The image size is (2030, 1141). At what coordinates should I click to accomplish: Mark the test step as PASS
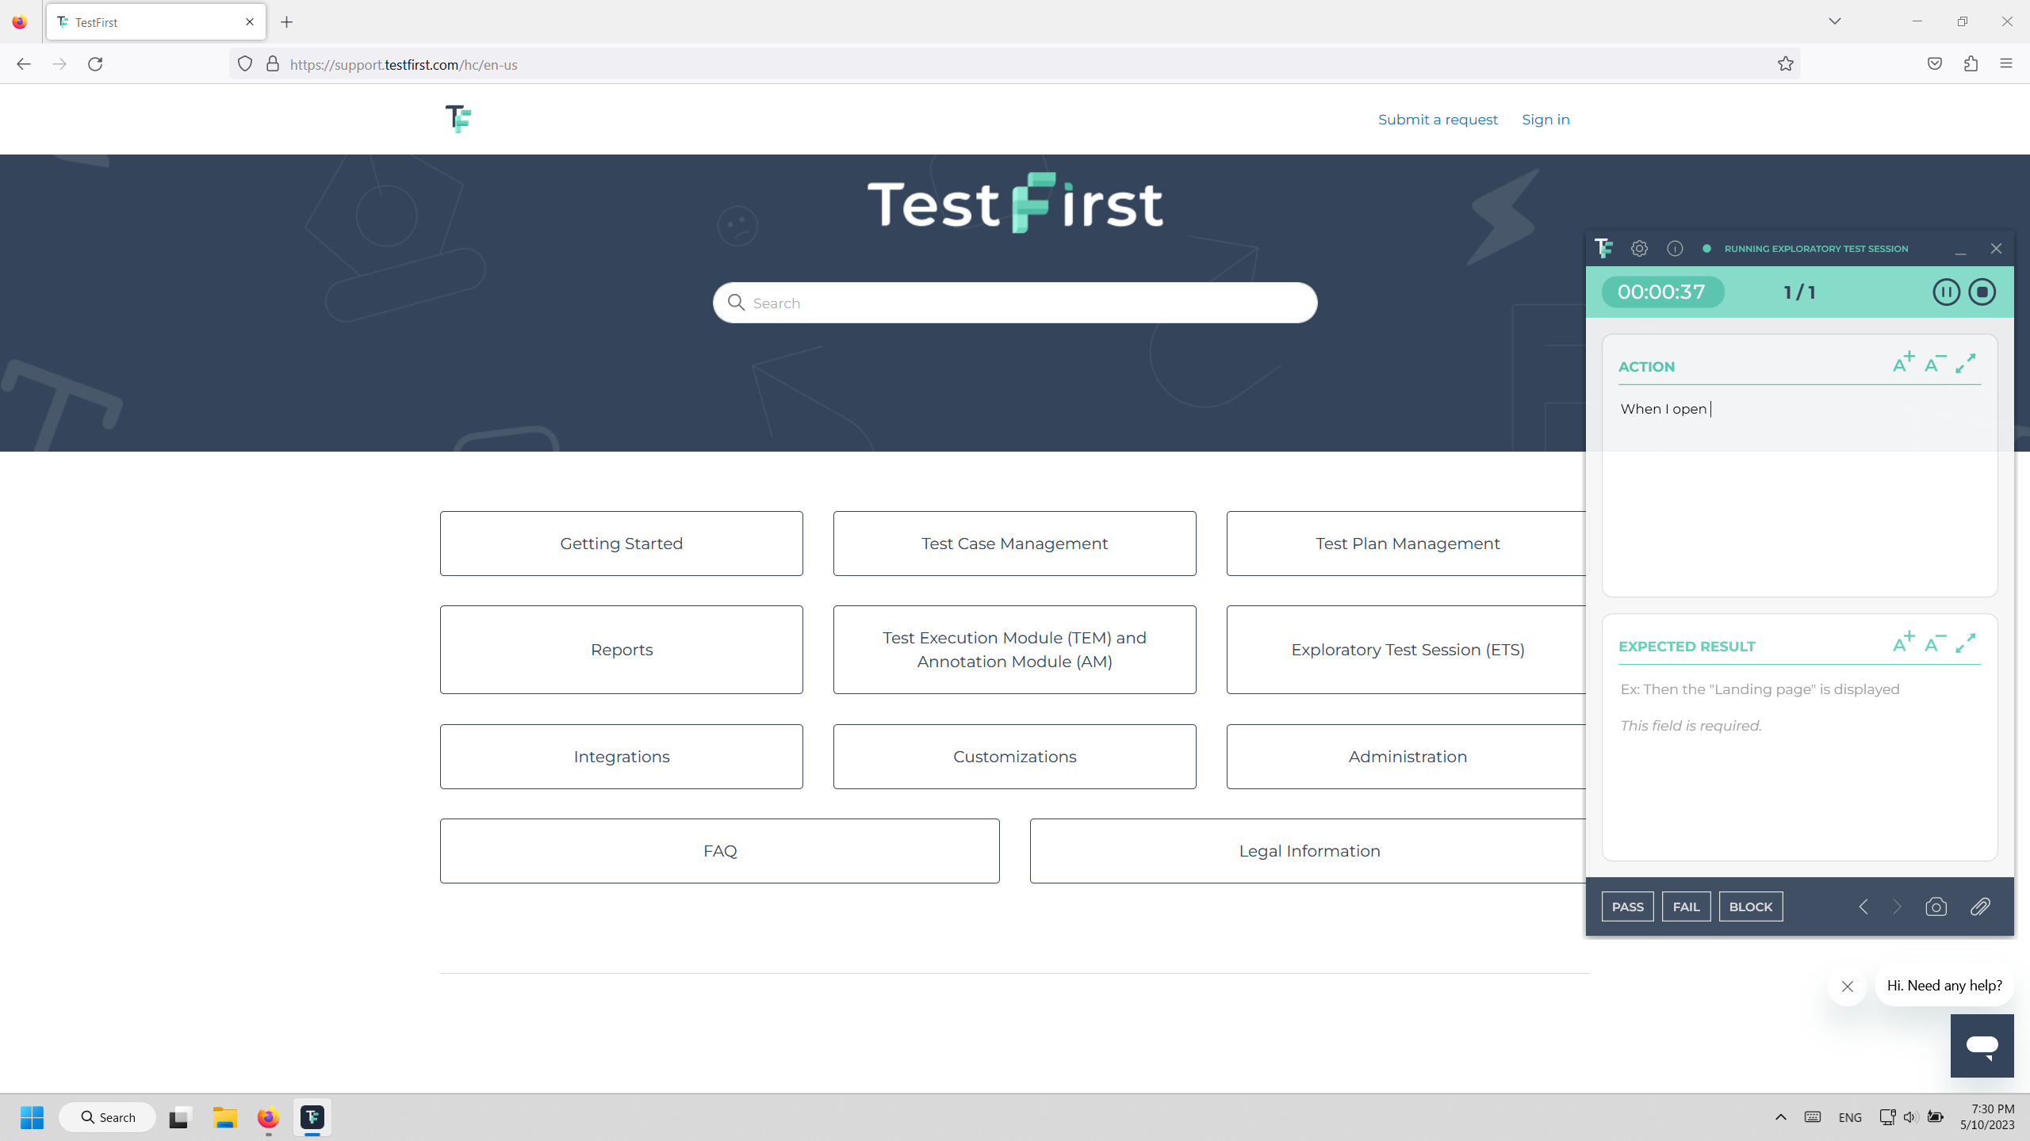pos(1628,906)
